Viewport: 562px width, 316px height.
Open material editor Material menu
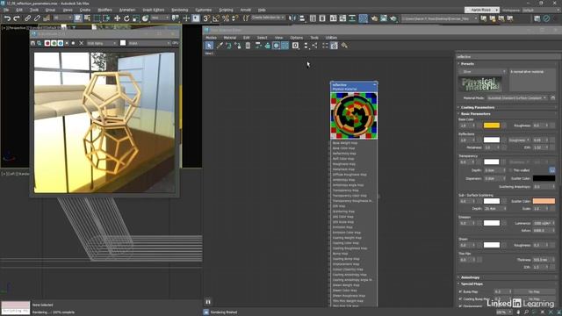(230, 37)
